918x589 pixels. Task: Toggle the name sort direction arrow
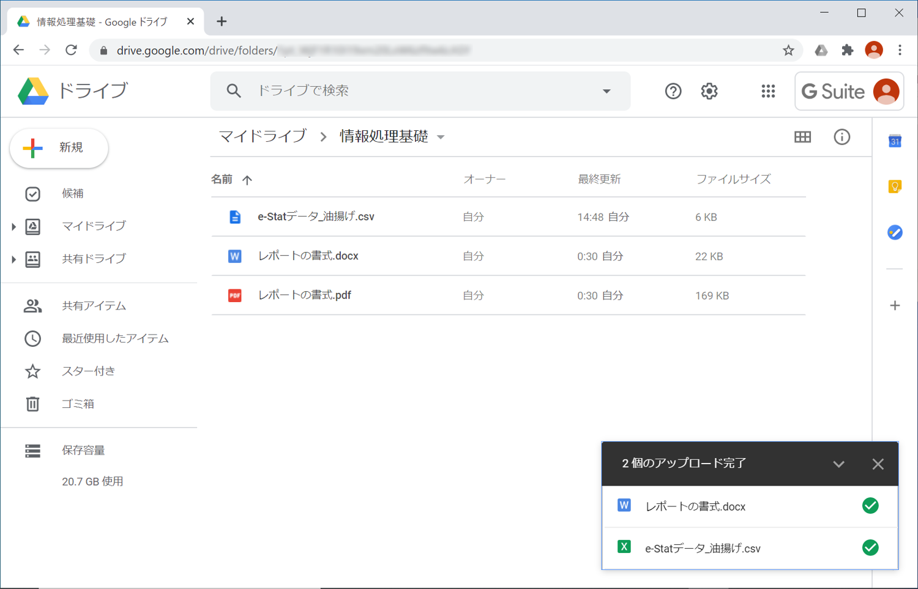(x=247, y=180)
